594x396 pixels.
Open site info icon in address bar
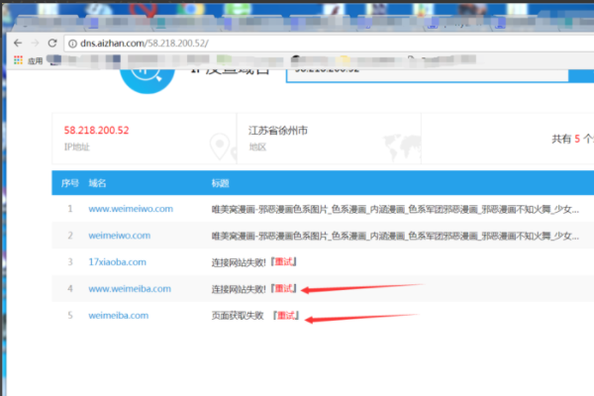point(72,44)
